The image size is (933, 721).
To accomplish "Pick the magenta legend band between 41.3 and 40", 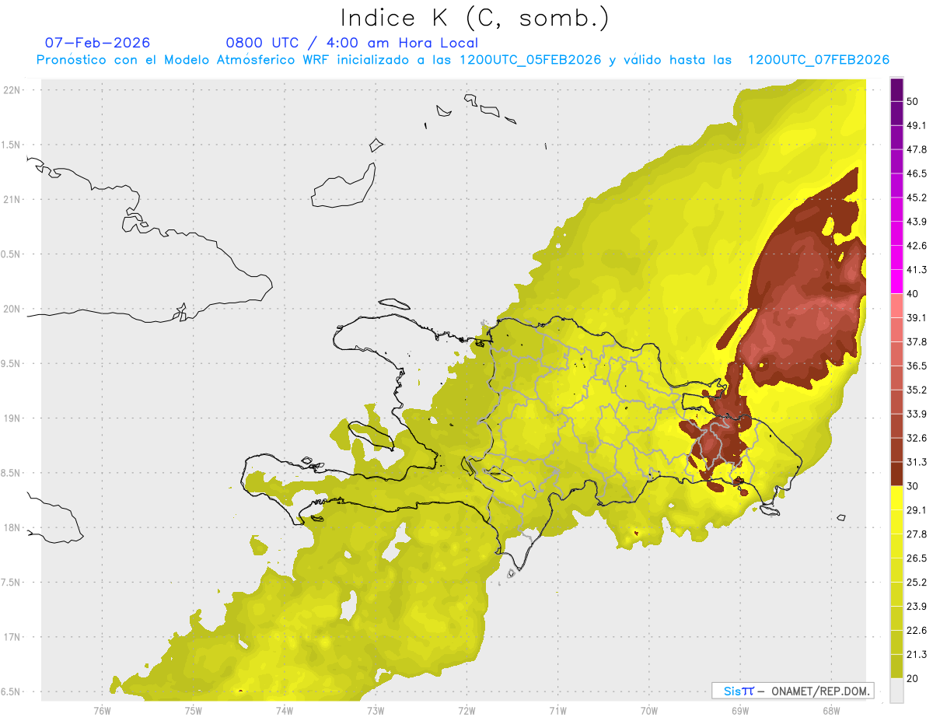I will 896,282.
